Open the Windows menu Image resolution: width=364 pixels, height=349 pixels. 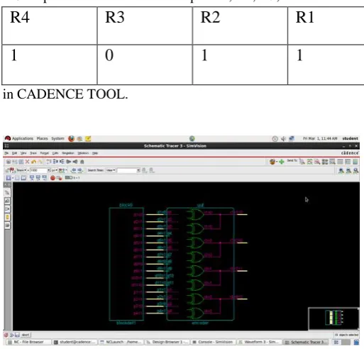(x=83, y=153)
